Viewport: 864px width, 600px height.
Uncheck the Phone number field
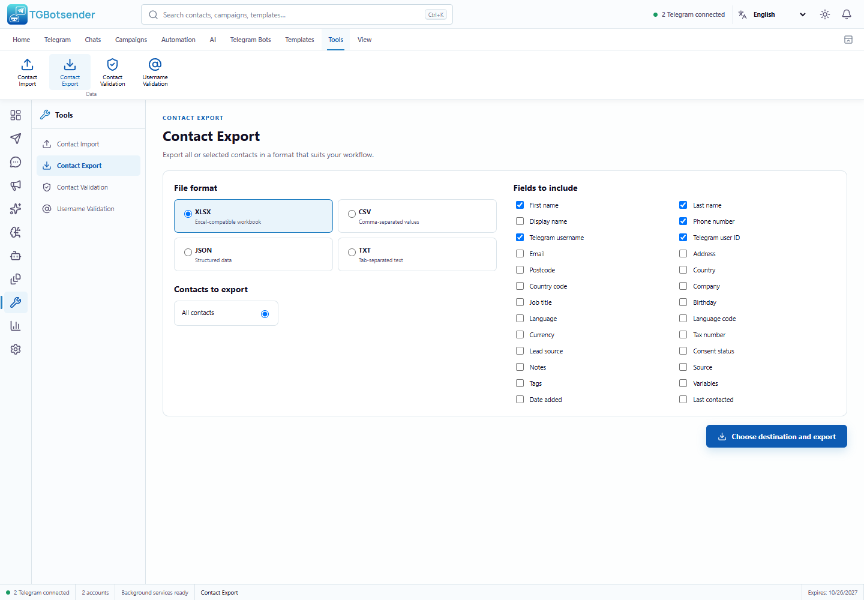click(683, 221)
